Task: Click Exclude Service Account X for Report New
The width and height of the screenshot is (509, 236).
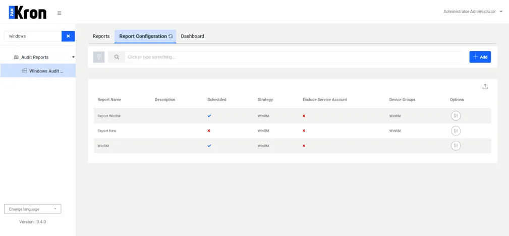Action: tap(304, 131)
